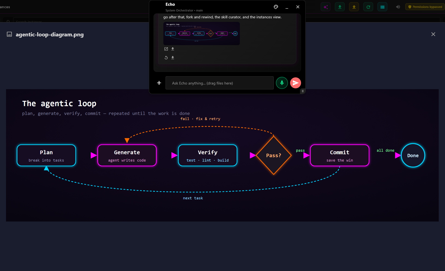Focus the Ask Echo anything input field
This screenshot has width=445, height=271.
(220, 83)
